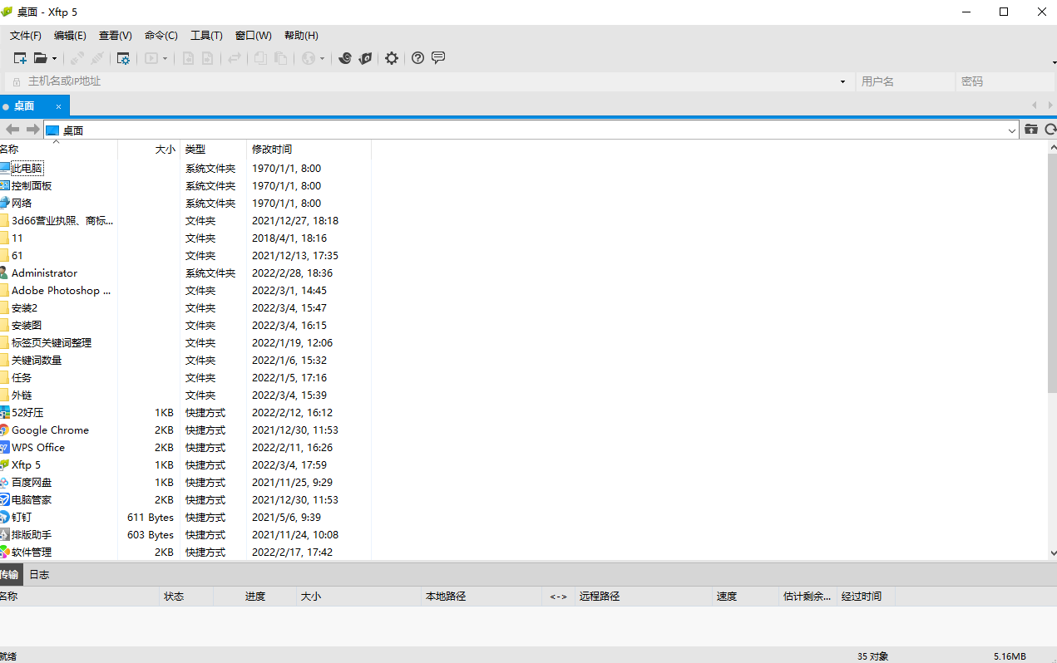Click the file list vertical scrollbar thumb
Viewport: 1057px width, 663px height.
point(1053,272)
